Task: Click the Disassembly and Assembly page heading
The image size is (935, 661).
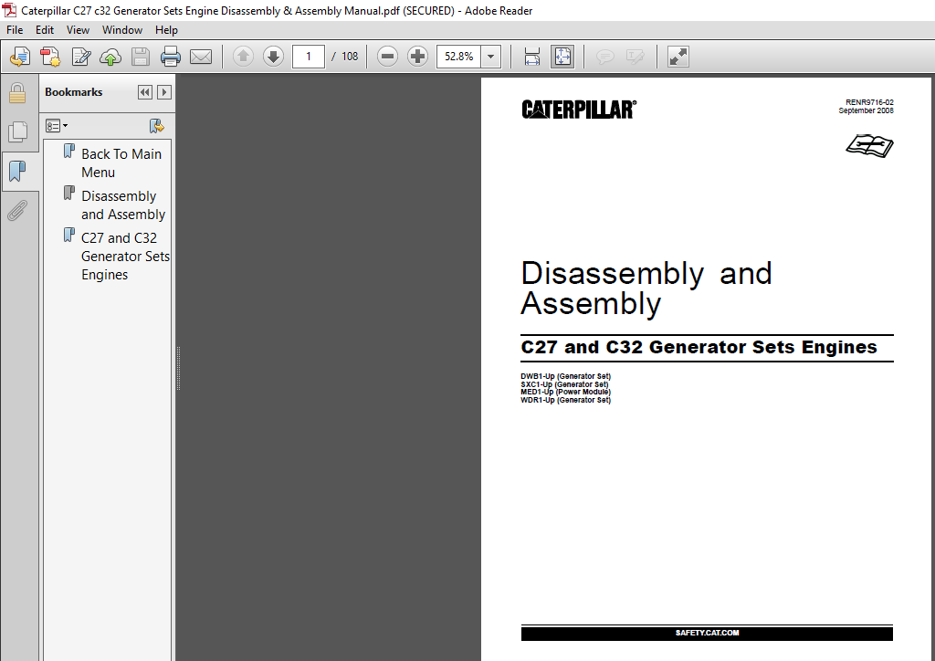Action: [x=646, y=289]
